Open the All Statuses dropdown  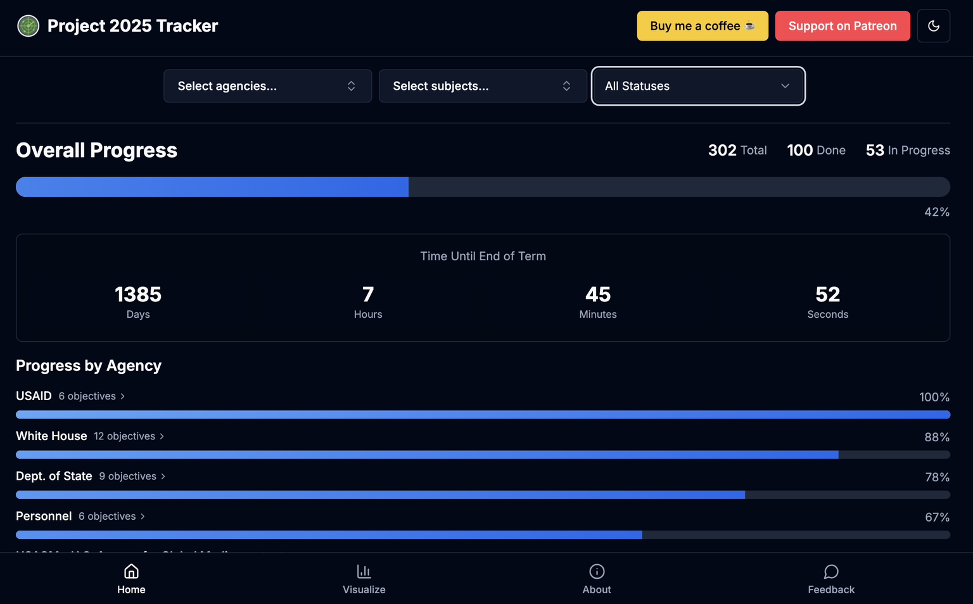698,86
